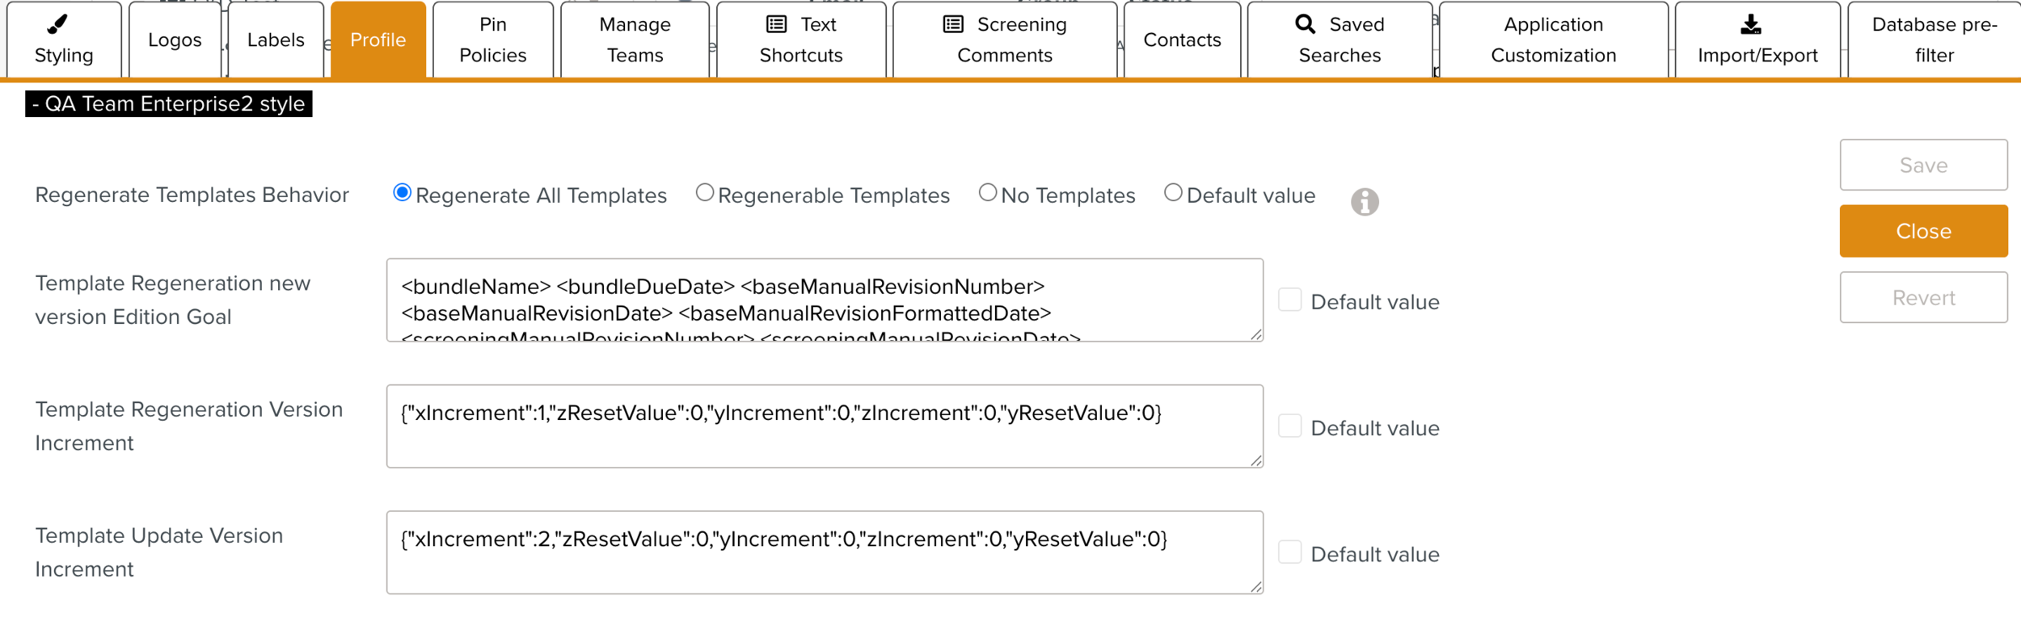Open Database pre-filter tab

1935,40
